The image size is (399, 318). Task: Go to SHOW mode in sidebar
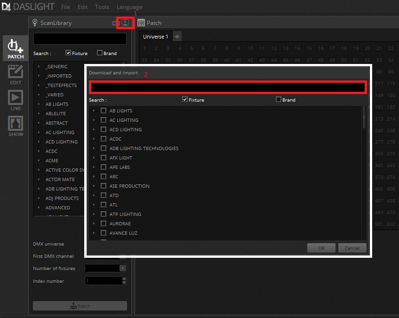click(16, 126)
